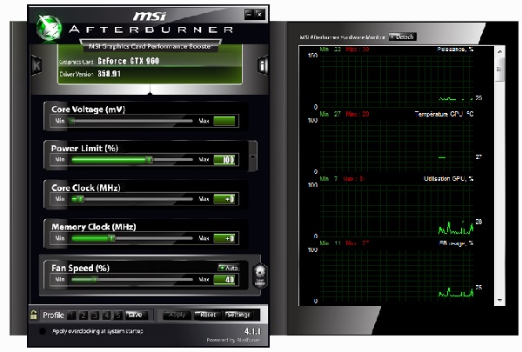Select profile slot 4
This screenshot has width=522, height=352.
click(106, 315)
